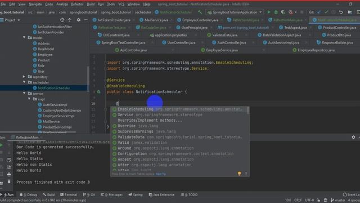Open the Java Enterprise tool window
Viewport: 360px width, 203px height.
click(161, 195)
